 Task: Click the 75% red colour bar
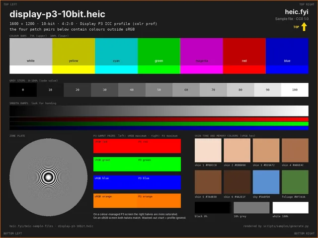(x=244, y=52)
